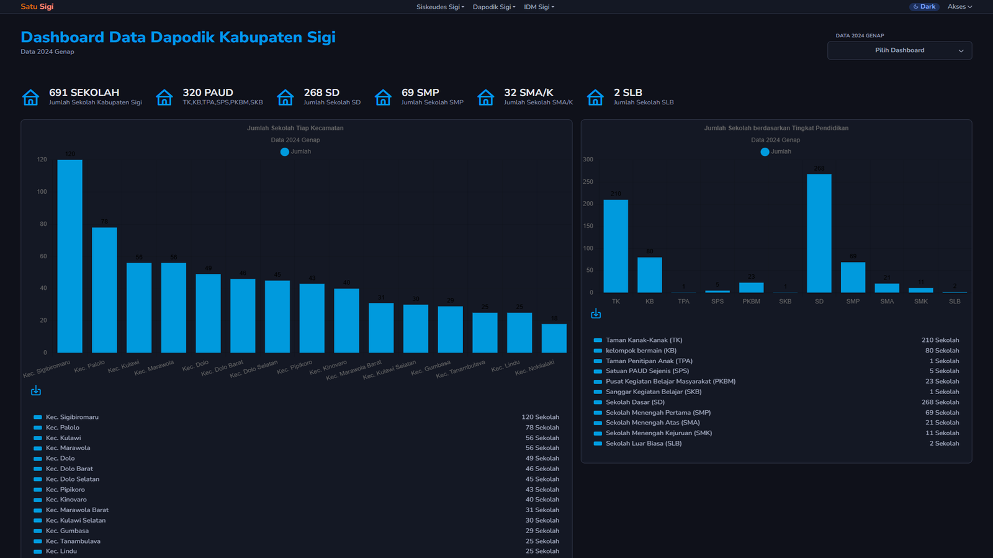Open the Siskeudes Sigi menu
The height and width of the screenshot is (558, 993).
(x=440, y=7)
